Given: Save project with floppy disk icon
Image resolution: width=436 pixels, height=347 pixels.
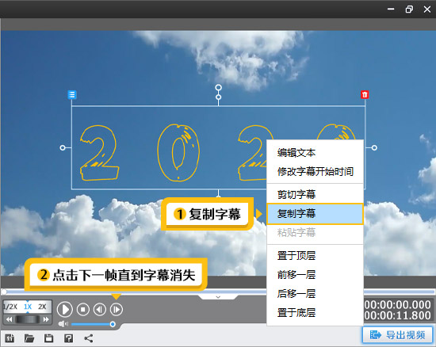Looking at the screenshot, I should 48,338.
